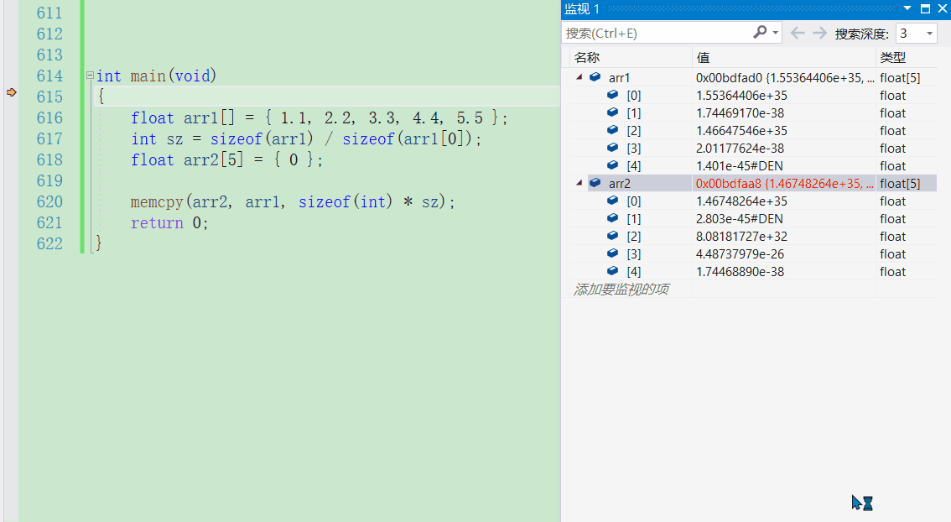951x522 pixels.
Task: Click the 添加要监视的项 add watch row
Action: 621,289
